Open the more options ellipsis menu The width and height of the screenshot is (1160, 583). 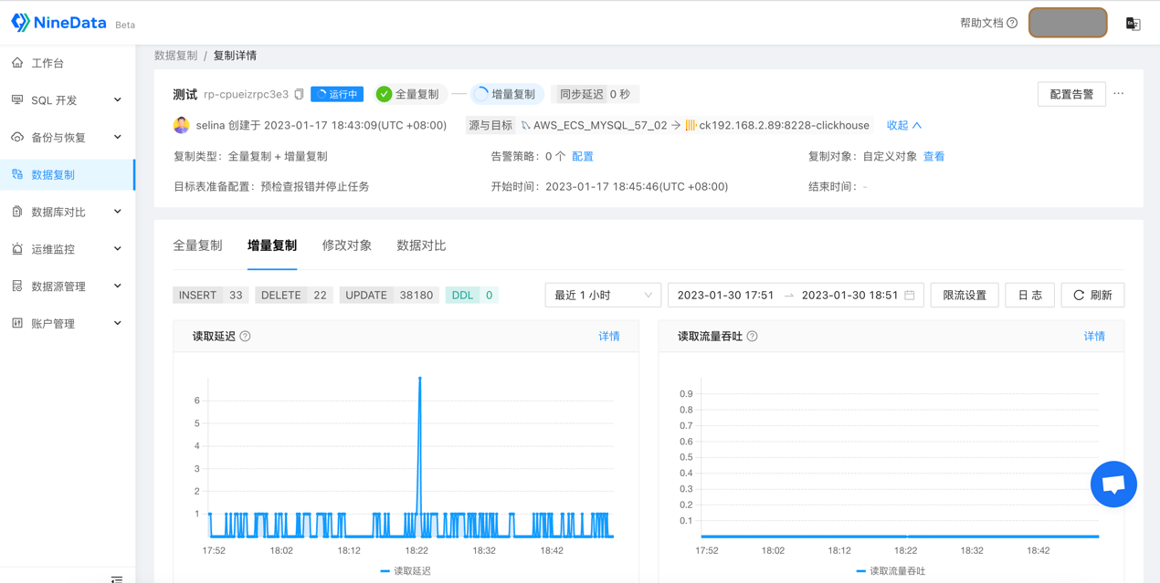pos(1119,94)
